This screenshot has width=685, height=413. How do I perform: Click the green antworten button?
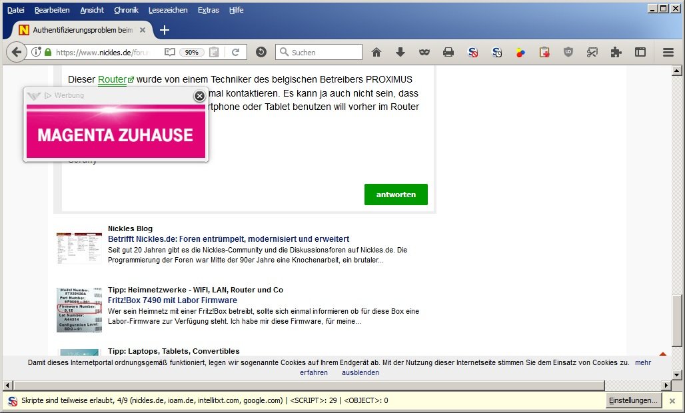point(396,195)
